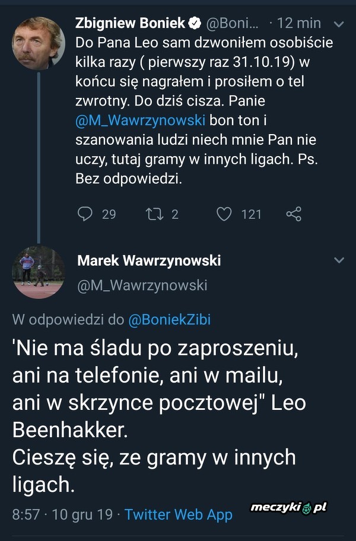Click the verified badge beside Zbigniew Boniek
This screenshot has width=356, height=541.
[x=194, y=24]
